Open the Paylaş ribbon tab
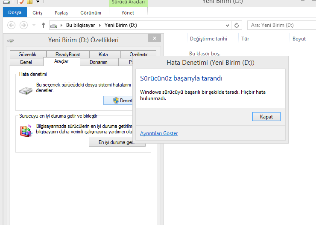The width and height of the screenshot is (316, 225). click(61, 13)
